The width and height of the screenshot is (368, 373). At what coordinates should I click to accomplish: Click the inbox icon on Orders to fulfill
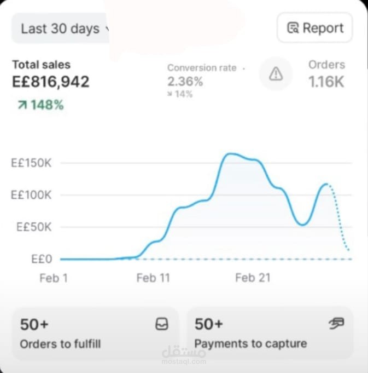[162, 324]
